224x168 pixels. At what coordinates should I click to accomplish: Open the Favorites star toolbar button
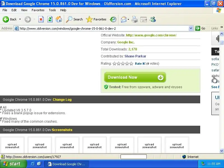click(x=96, y=19)
